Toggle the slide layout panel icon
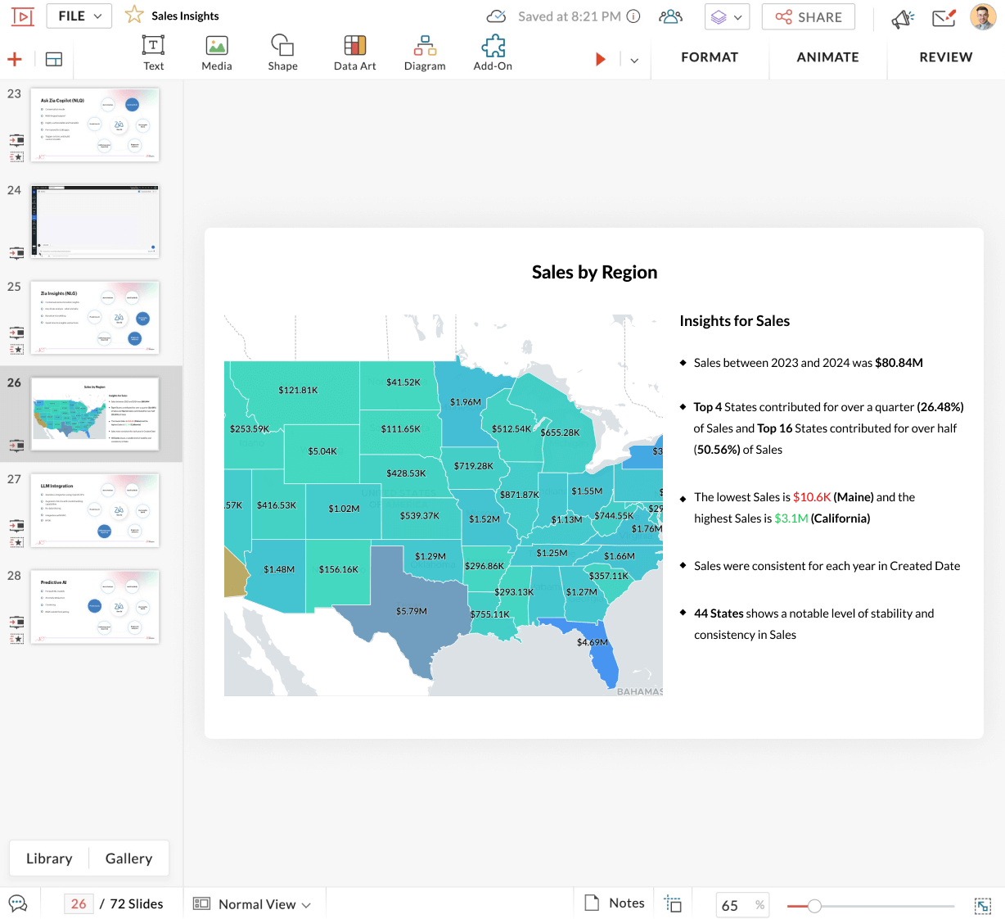Screen dimensions: 1005x919 tap(54, 59)
